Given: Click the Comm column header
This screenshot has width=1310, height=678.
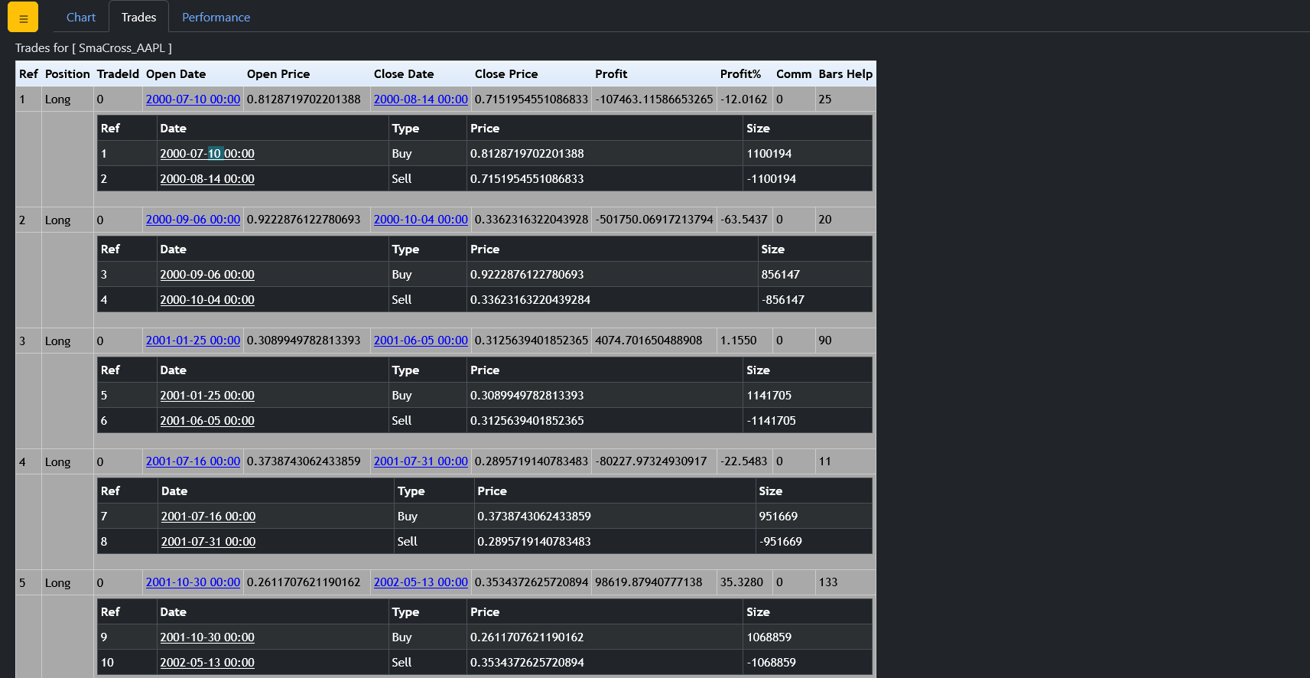Looking at the screenshot, I should click(794, 74).
